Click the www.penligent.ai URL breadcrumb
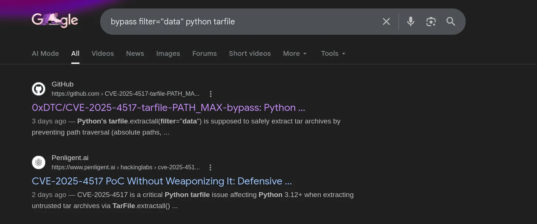 126,167
